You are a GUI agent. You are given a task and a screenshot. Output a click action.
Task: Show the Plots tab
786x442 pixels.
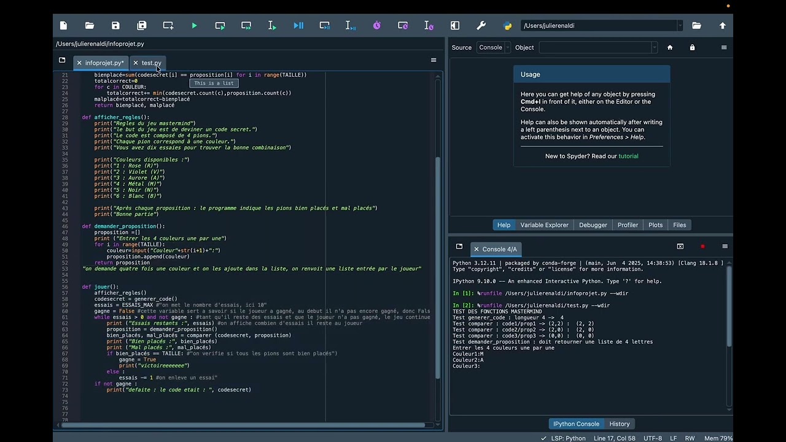tap(656, 225)
